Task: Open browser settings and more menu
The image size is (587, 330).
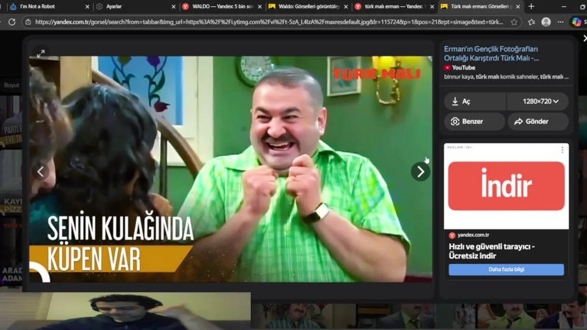Action: (561, 22)
